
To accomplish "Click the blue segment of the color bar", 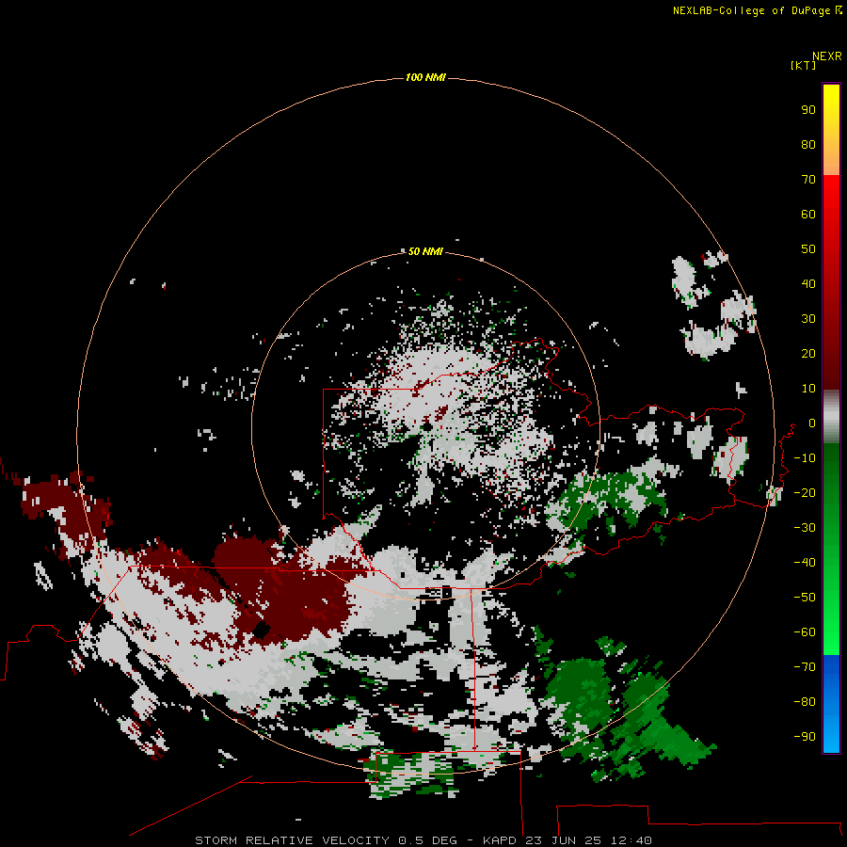I will (x=831, y=703).
